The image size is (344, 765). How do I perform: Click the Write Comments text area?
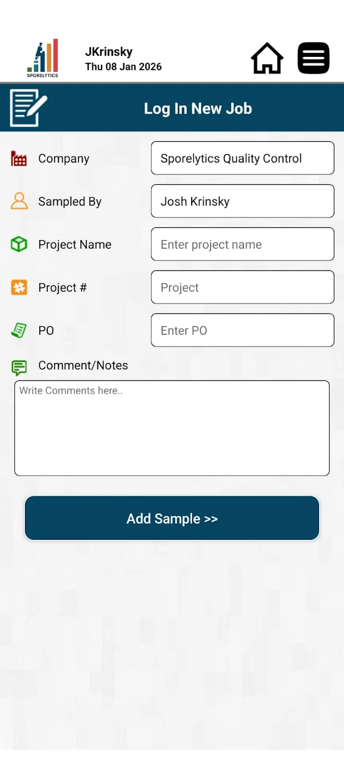[172, 428]
